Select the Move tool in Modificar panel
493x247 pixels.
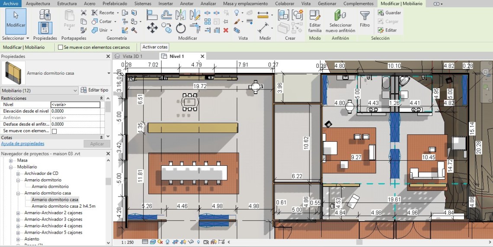[x=152, y=28]
